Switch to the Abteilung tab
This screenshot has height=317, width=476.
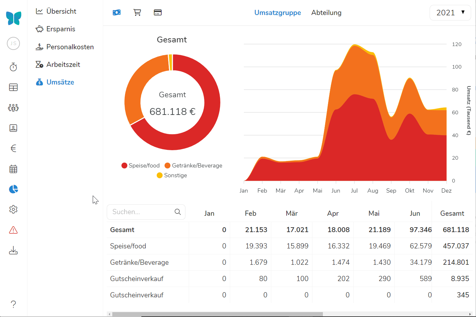point(326,13)
